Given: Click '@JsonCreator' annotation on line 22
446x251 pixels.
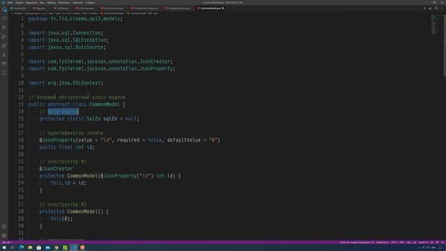Looking at the screenshot, I should coord(56,169).
